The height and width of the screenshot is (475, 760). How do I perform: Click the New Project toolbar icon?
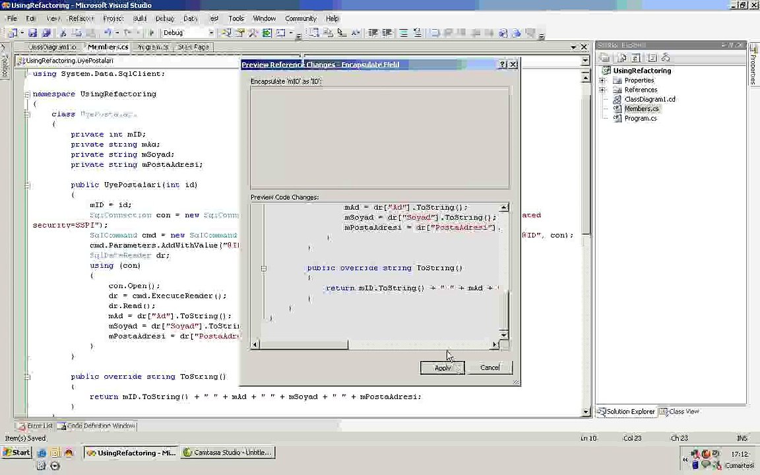pos(13,33)
